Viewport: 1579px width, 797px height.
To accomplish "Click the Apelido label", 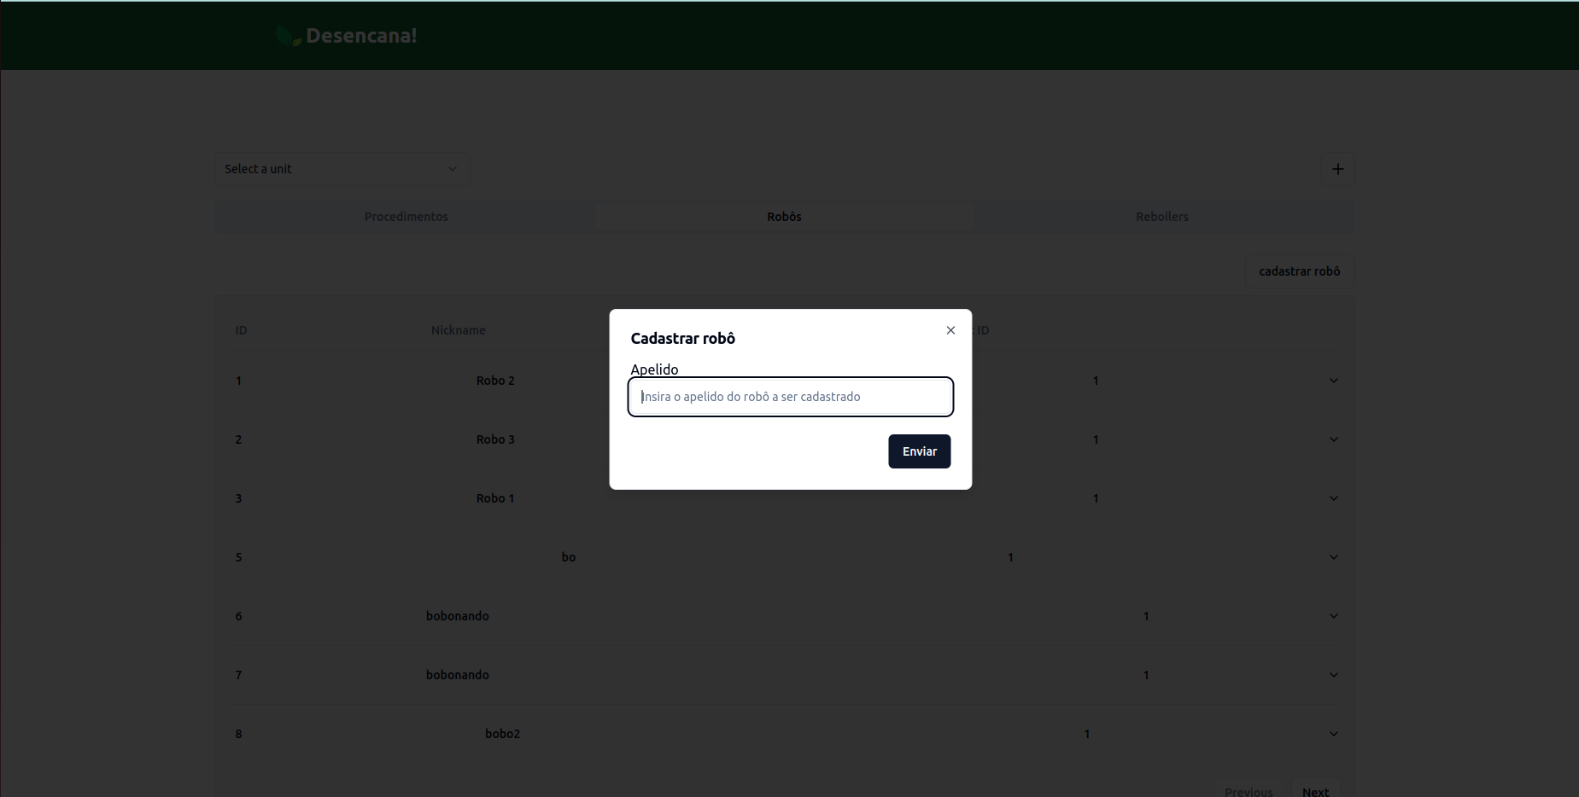I will click(654, 369).
